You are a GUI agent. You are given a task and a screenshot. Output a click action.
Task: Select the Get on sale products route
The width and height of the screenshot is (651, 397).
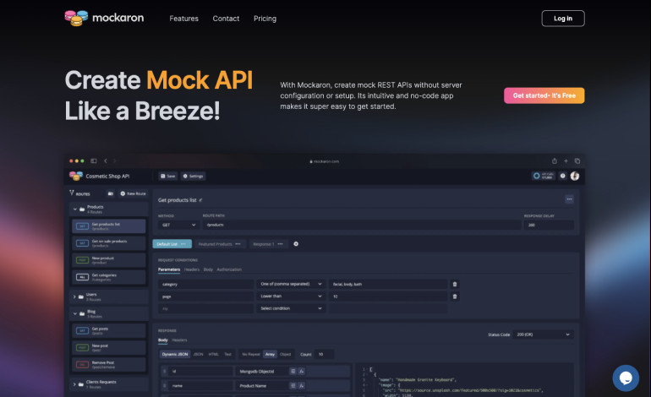(x=109, y=243)
